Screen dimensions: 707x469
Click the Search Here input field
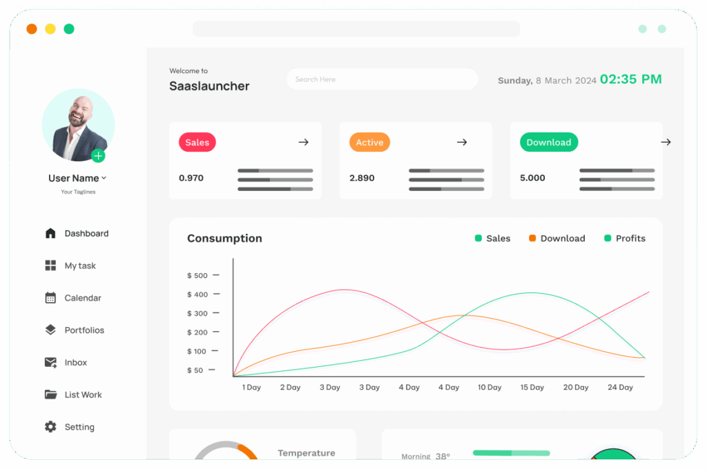coord(382,79)
